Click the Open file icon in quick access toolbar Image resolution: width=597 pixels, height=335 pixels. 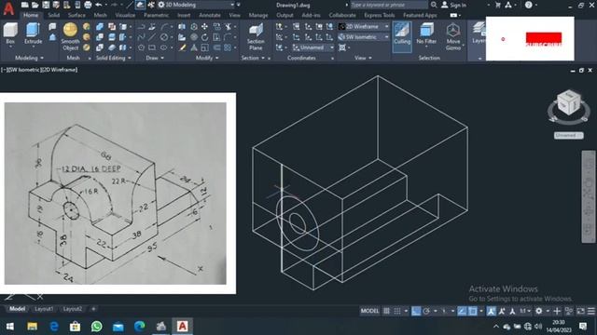coord(35,5)
